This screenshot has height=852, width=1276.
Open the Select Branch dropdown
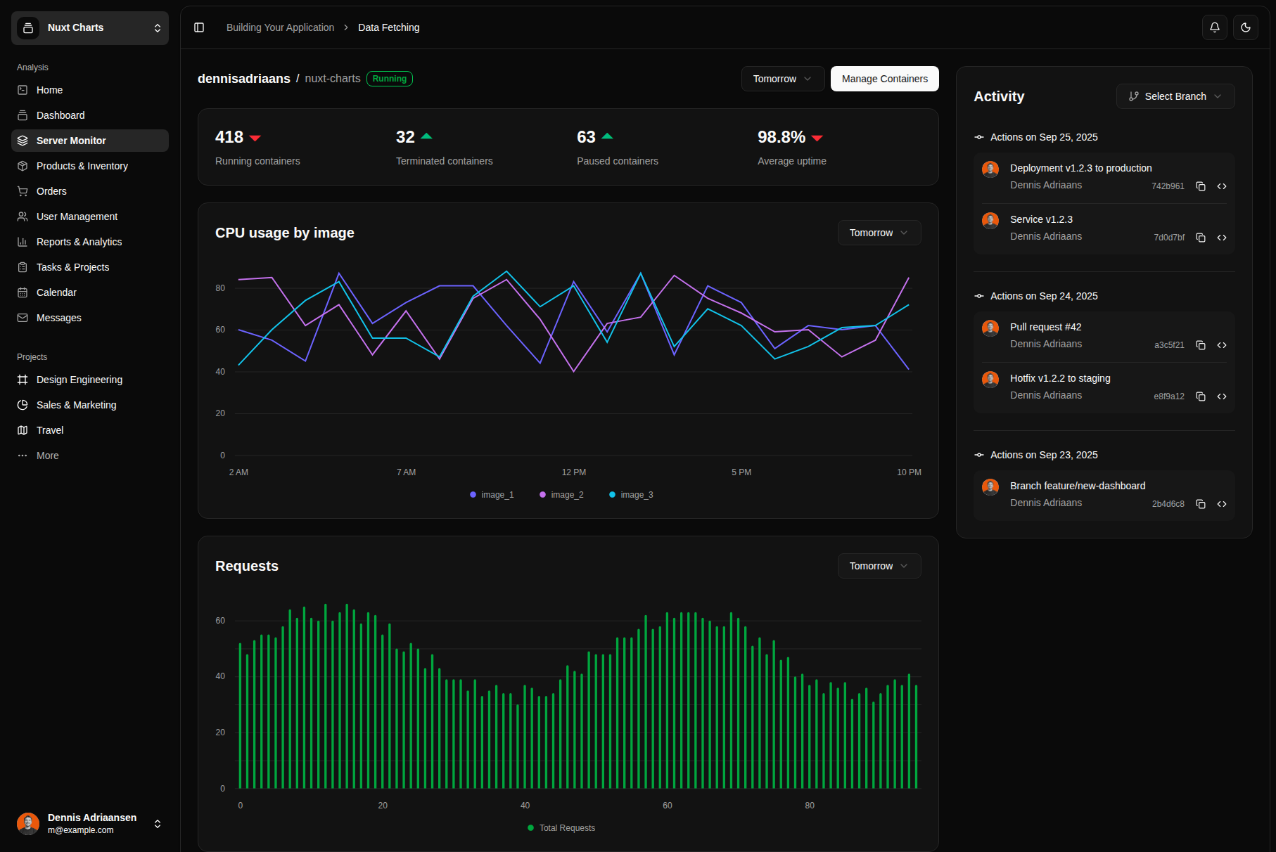point(1175,96)
